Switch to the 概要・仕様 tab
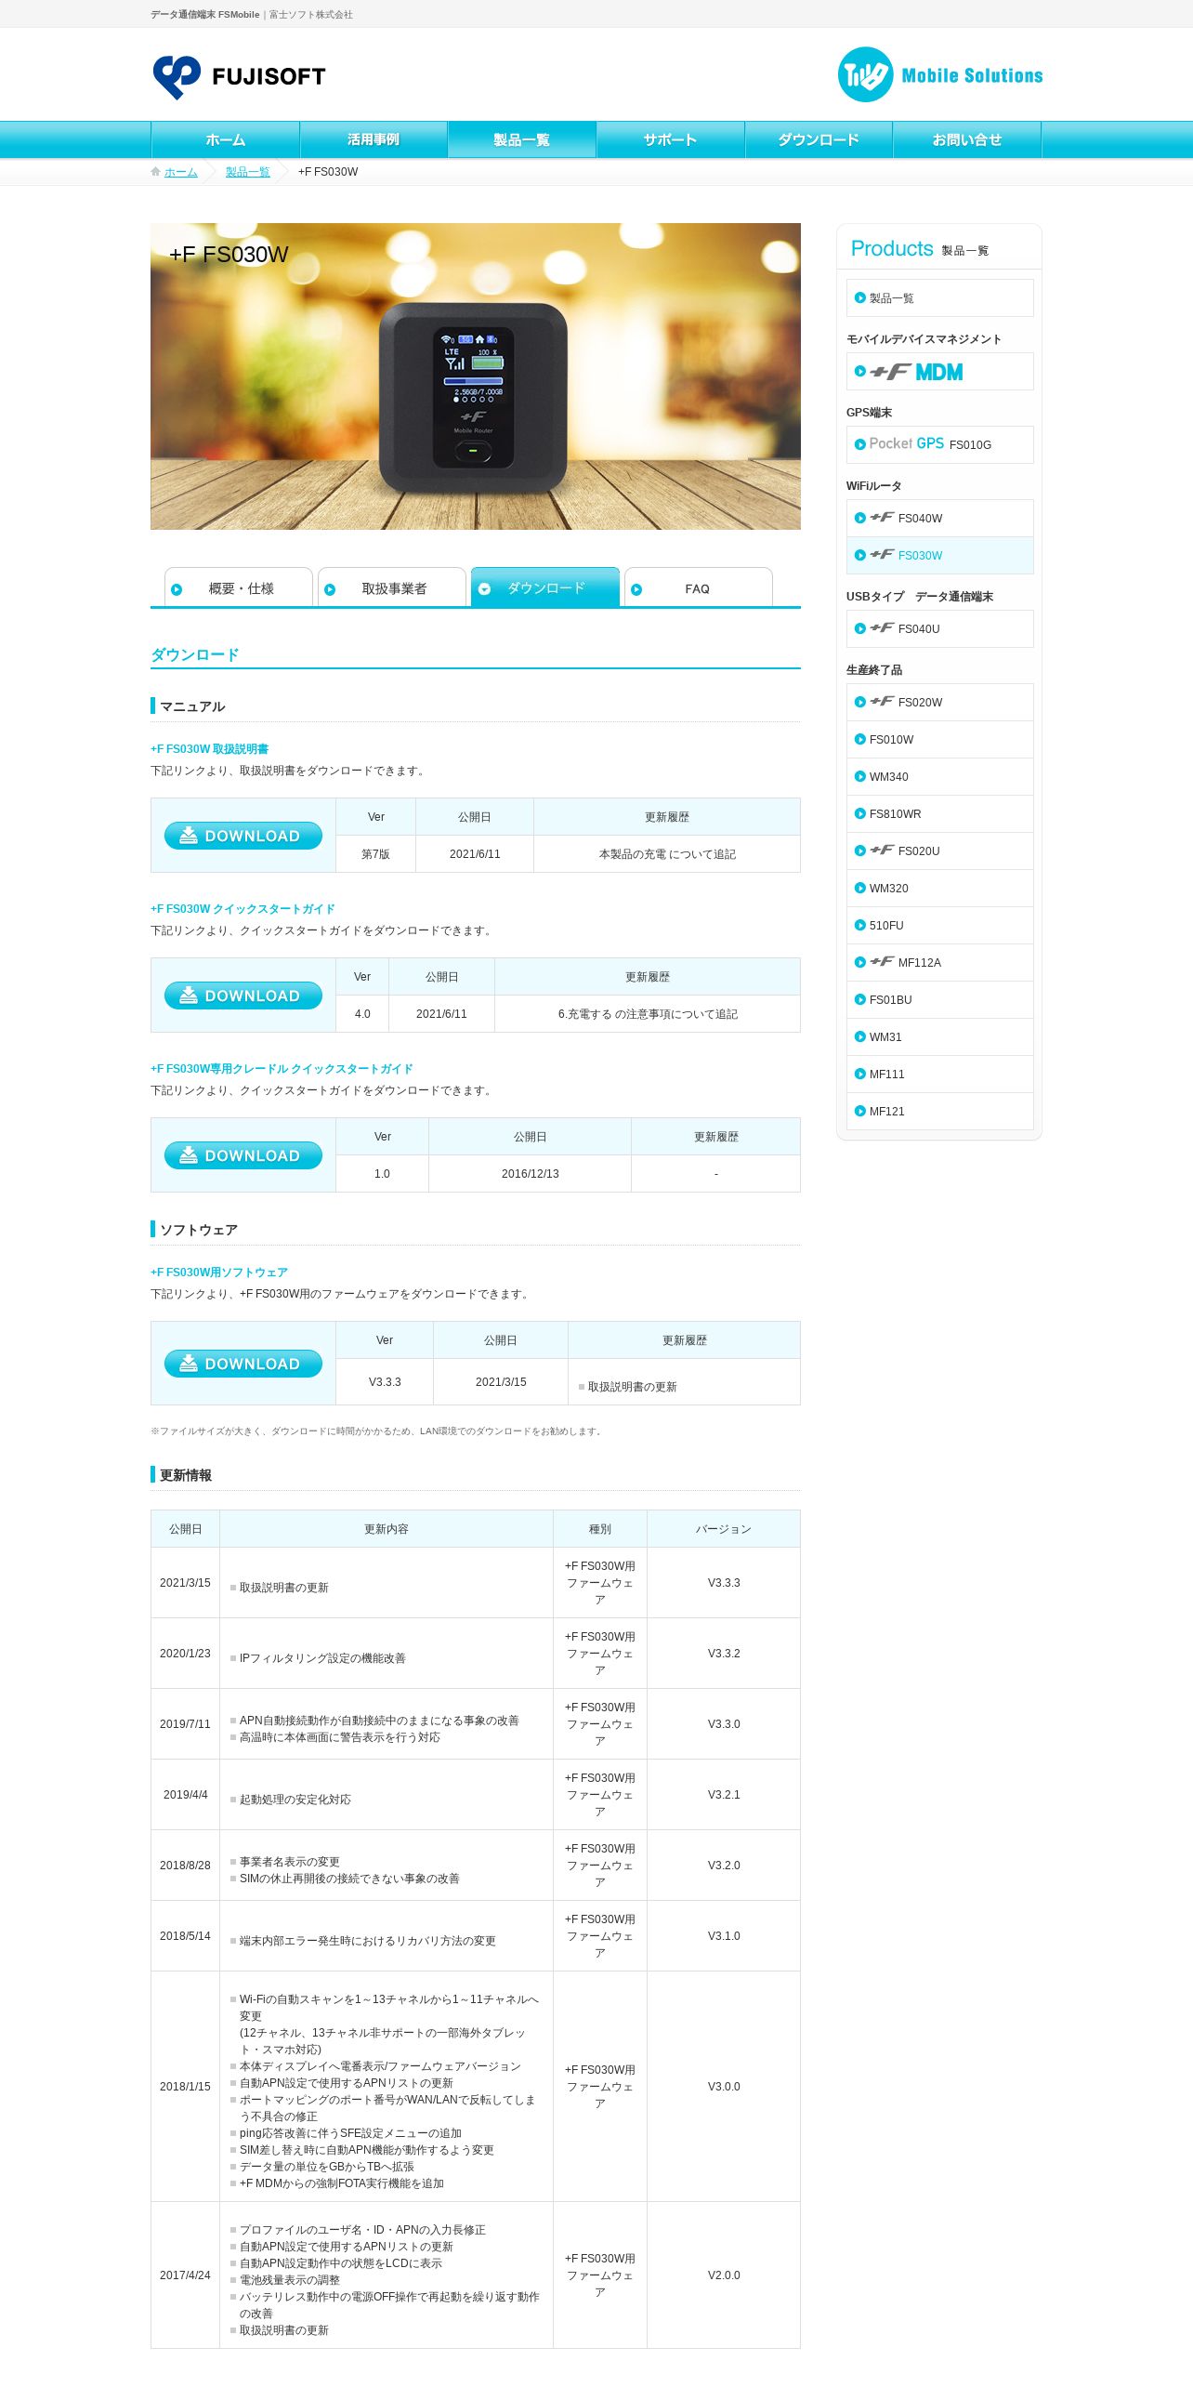The image size is (1193, 2387). pyautogui.click(x=239, y=587)
